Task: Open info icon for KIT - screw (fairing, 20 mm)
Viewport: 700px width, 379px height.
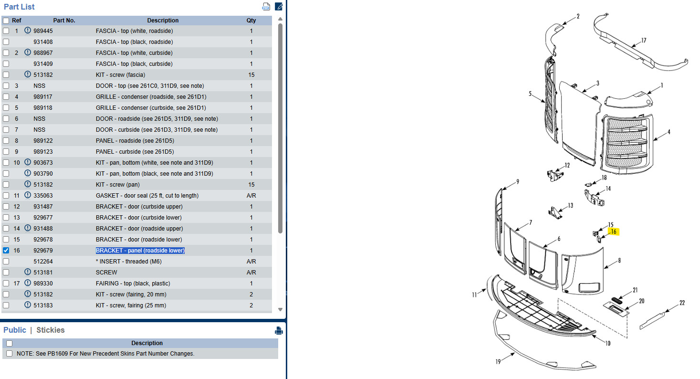Action: tap(28, 294)
